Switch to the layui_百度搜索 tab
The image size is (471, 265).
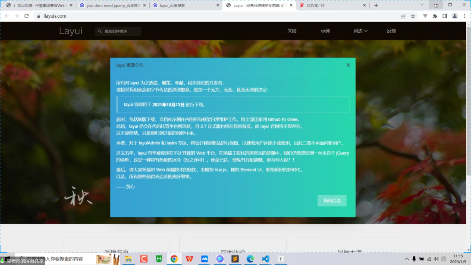click(x=186, y=6)
